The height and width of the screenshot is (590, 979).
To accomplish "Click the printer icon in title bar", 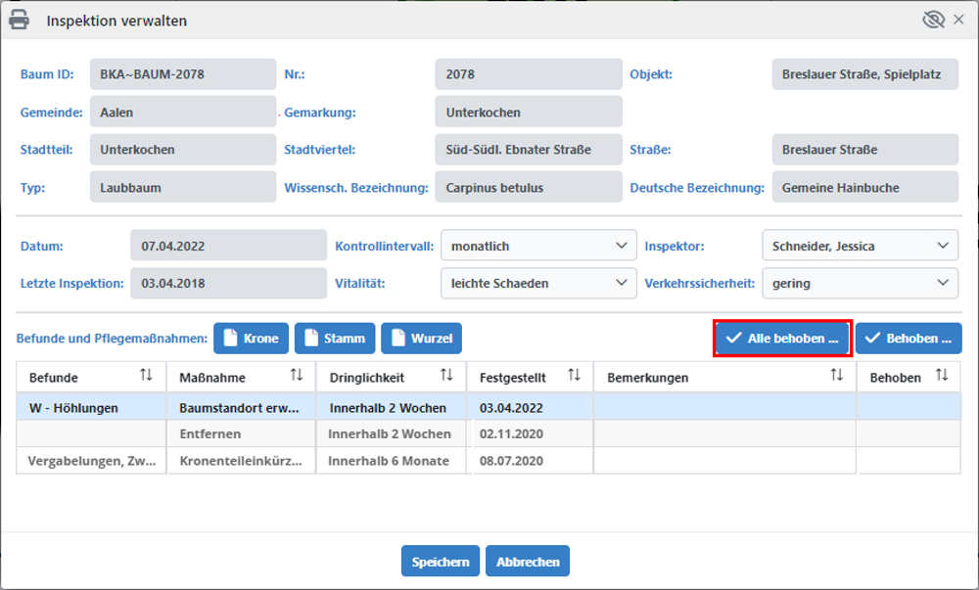I will pos(19,21).
